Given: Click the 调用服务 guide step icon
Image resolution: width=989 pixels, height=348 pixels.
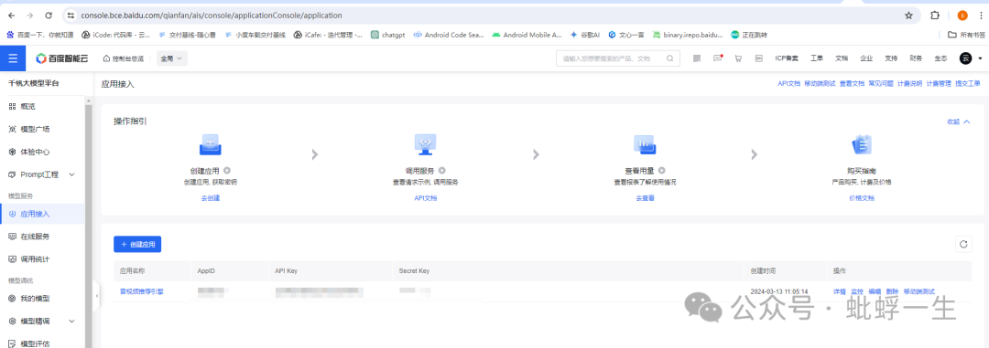Looking at the screenshot, I should 425,144.
